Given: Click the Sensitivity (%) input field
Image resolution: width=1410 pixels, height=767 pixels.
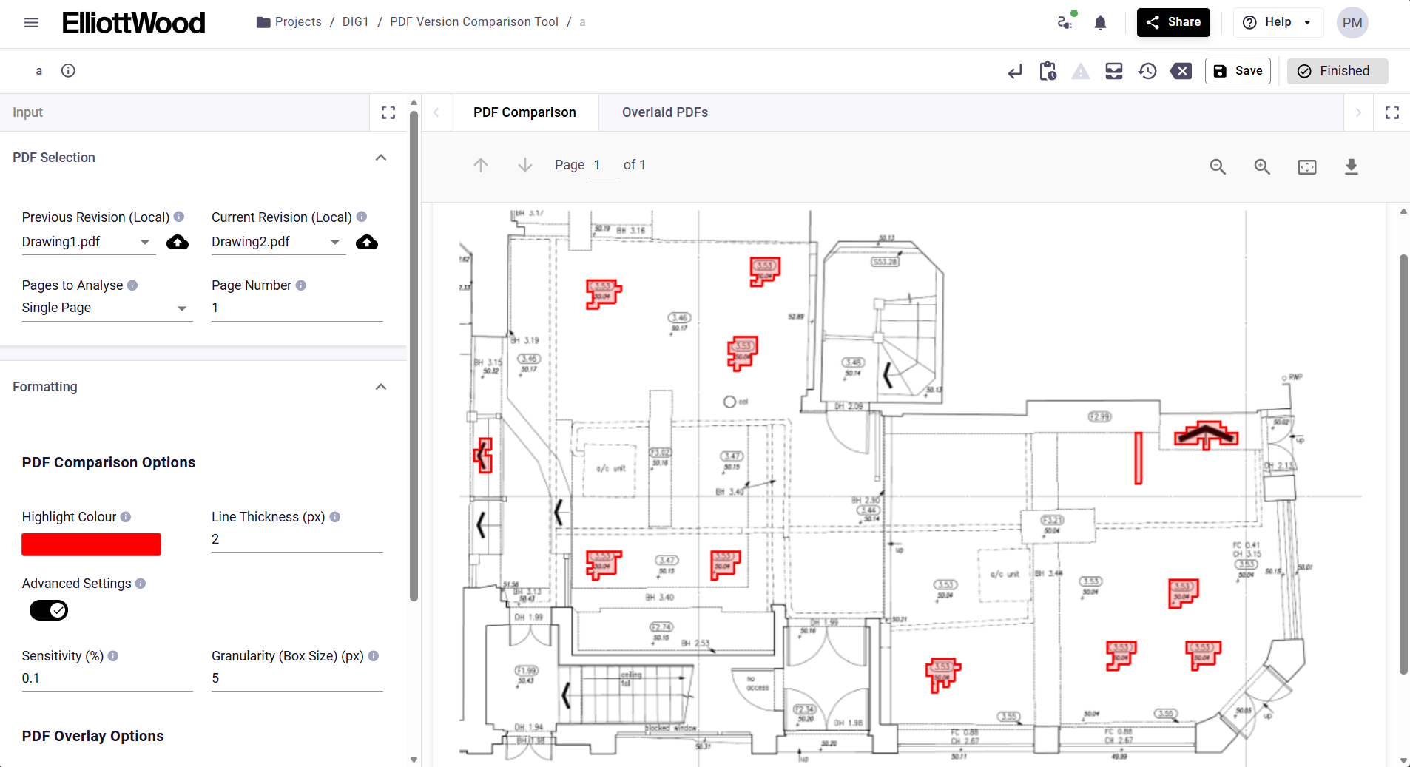Looking at the screenshot, I should [x=107, y=678].
